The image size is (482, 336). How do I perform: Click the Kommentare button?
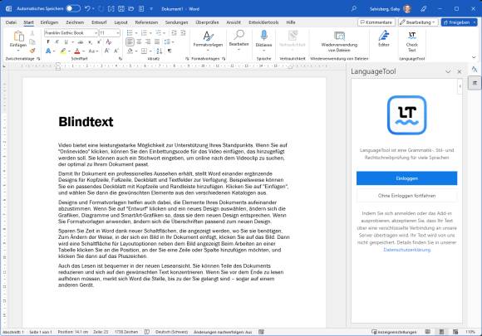click(x=376, y=22)
